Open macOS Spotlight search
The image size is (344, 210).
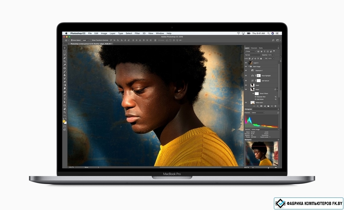pyautogui.click(x=268, y=33)
